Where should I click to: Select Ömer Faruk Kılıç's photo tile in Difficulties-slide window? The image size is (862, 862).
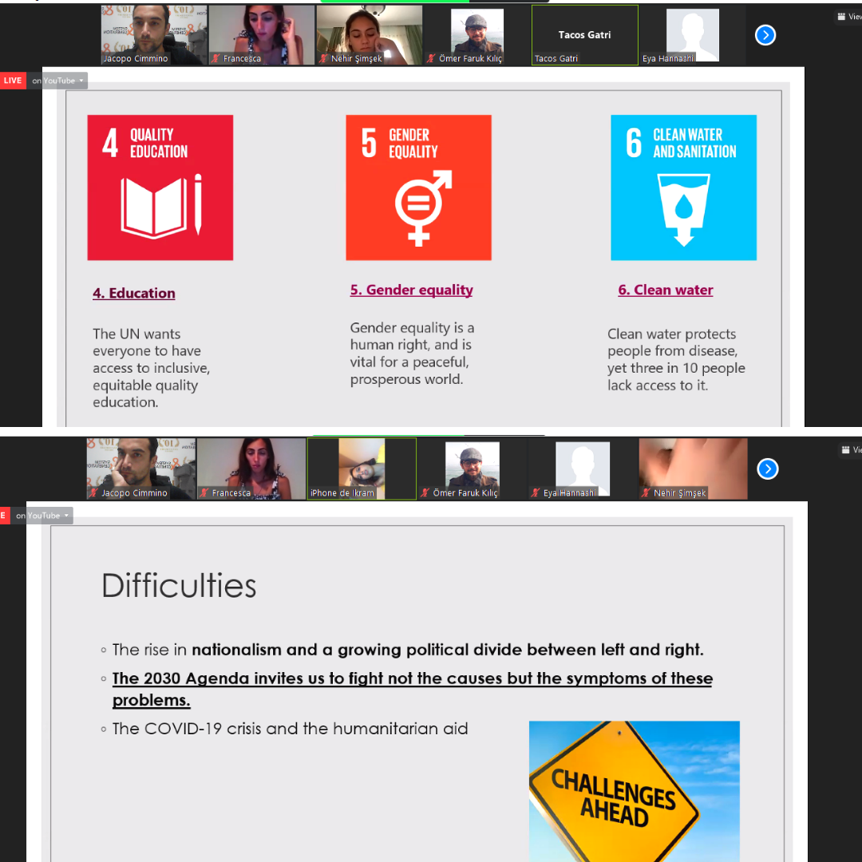point(473,469)
